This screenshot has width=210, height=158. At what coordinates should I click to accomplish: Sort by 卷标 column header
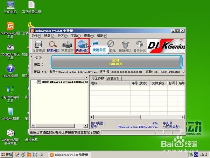coord(110,83)
